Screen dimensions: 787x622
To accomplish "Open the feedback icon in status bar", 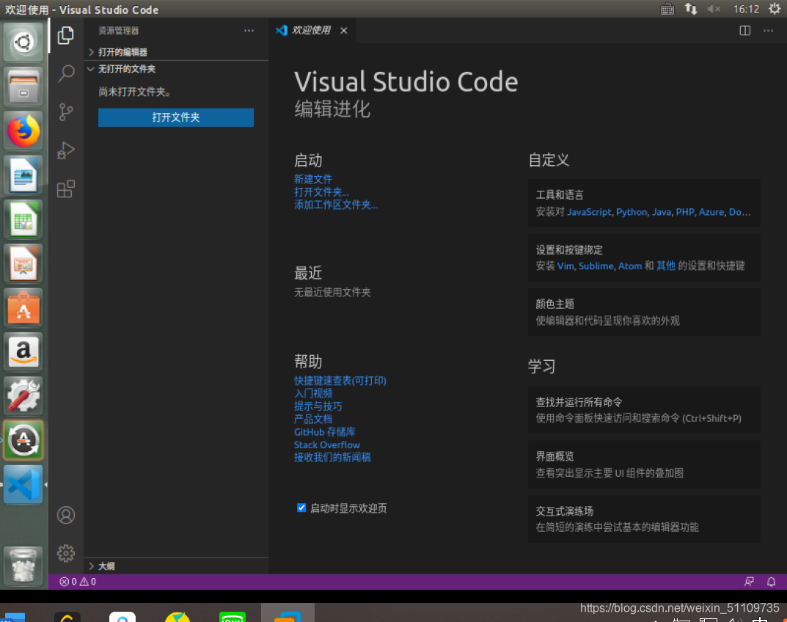I will click(x=749, y=582).
